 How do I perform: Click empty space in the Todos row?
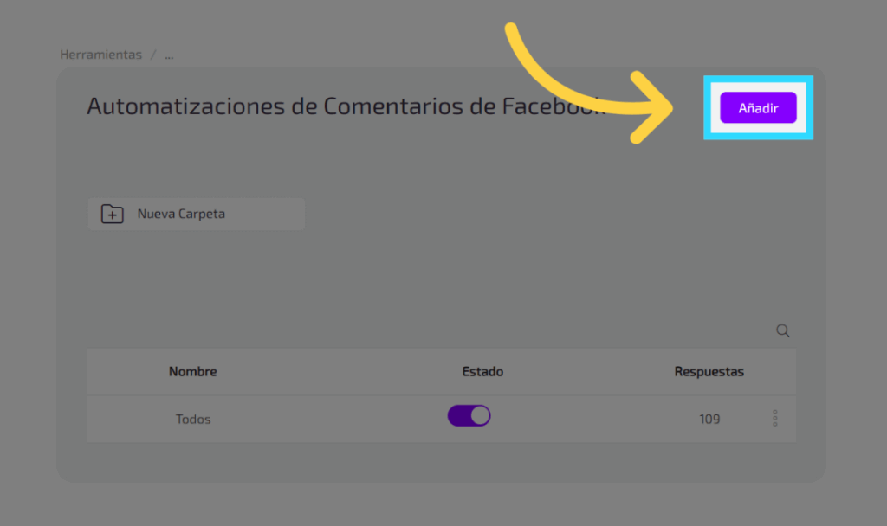tap(329, 420)
